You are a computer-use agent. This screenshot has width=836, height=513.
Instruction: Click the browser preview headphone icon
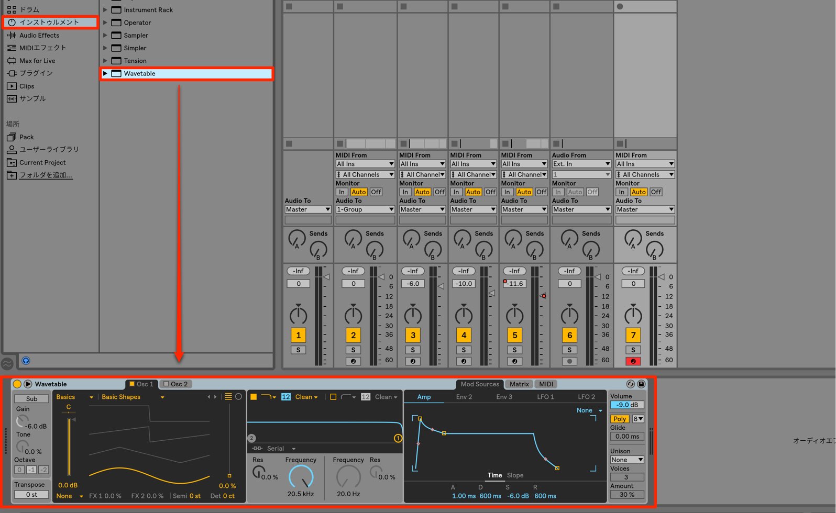[x=26, y=361]
